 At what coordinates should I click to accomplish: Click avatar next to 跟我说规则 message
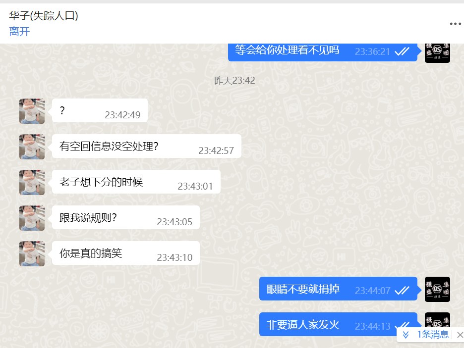(x=32, y=218)
